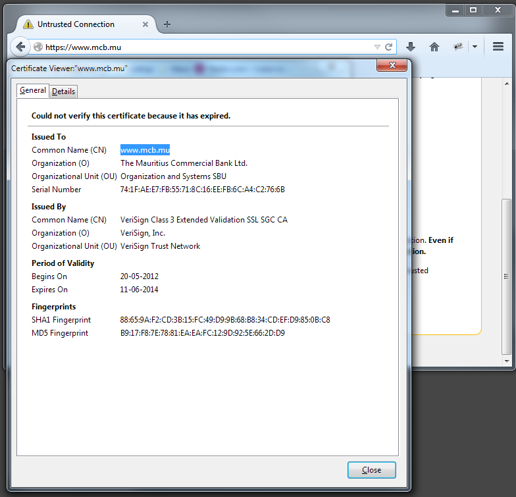Close the Certificate Viewer with red X
Image resolution: width=516 pixels, height=497 pixels.
pos(394,66)
